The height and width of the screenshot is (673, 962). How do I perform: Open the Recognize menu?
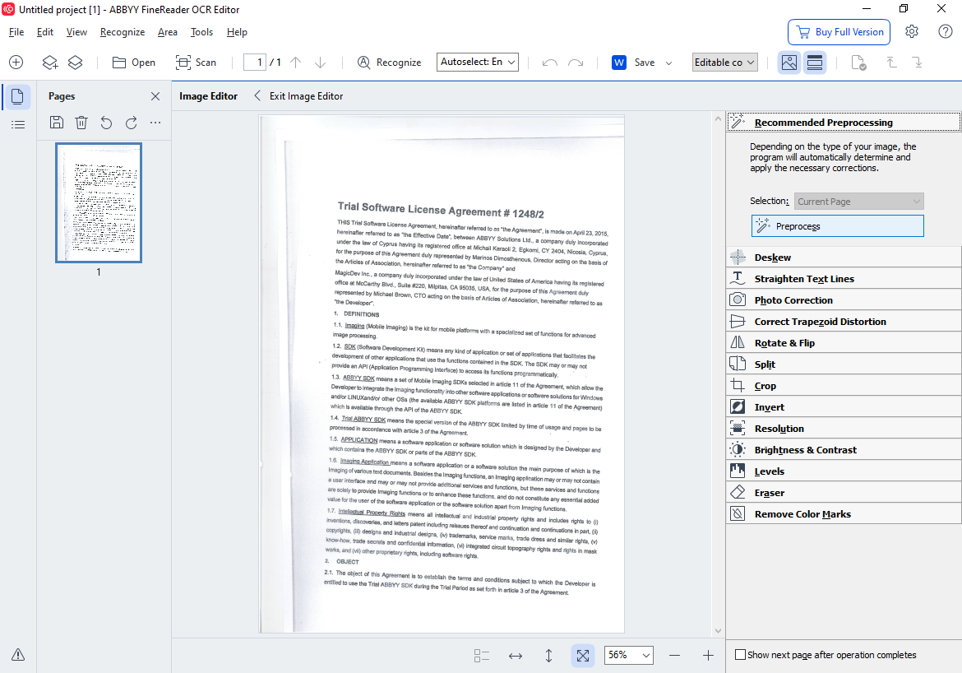(122, 32)
